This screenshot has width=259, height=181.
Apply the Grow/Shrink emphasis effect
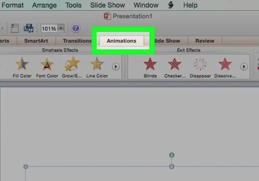pos(72,67)
